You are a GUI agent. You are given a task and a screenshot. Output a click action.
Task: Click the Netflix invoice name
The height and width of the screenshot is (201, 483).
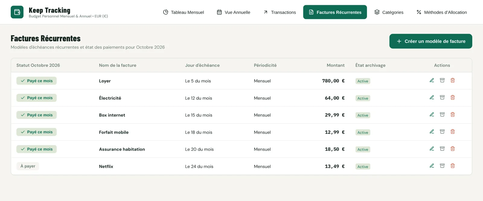[106, 166]
